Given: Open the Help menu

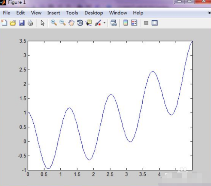Looking at the screenshot, I should pos(138,13).
